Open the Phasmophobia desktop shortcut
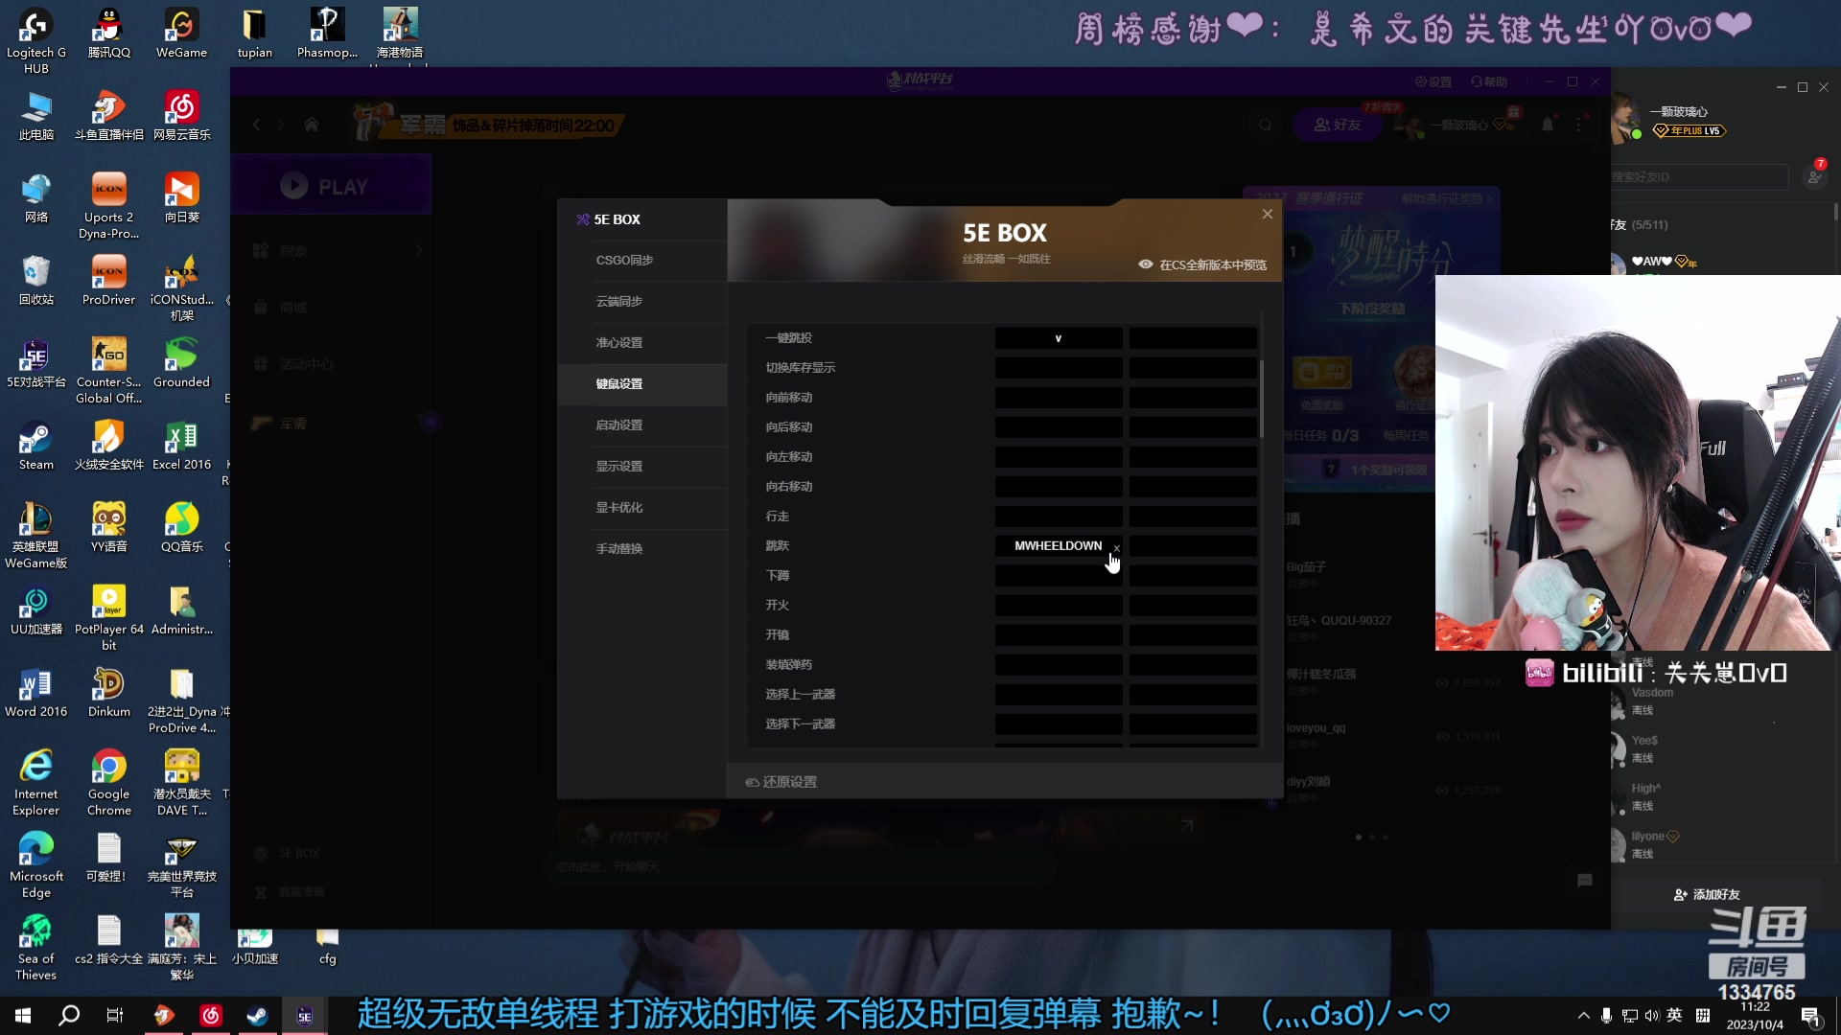This screenshot has height=1035, width=1841. [x=327, y=34]
